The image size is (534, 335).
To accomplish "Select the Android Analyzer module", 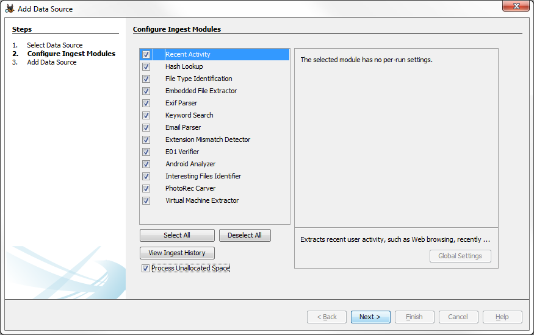I will coord(190,164).
